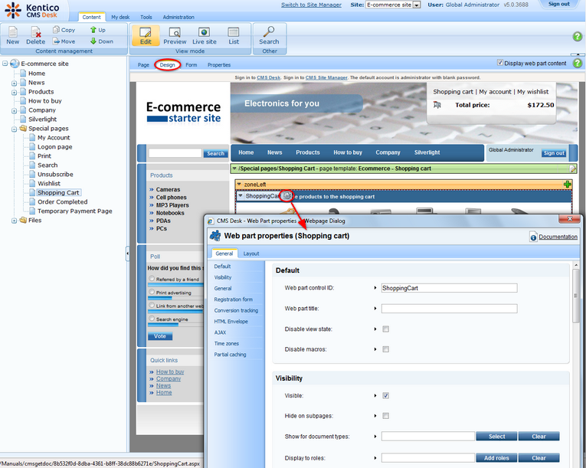Click the Web part control ID field
The height and width of the screenshot is (468, 586).
pos(449,288)
